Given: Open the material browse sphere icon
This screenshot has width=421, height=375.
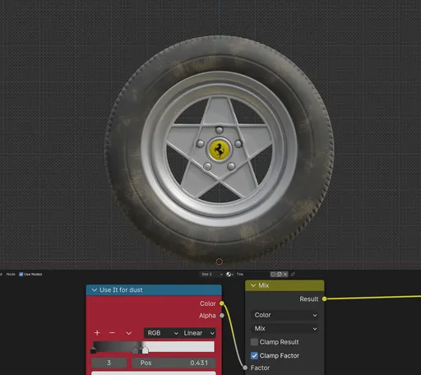Looking at the screenshot, I should point(229,274).
